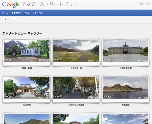Click the ストリートビュー header title
The height and width of the screenshot is (124, 152).
coord(59,5)
